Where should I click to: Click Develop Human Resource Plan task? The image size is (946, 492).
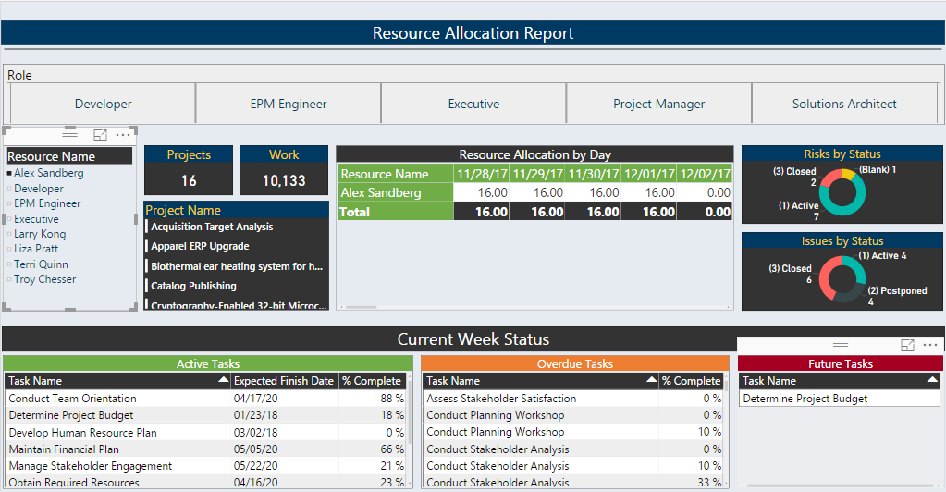point(82,433)
